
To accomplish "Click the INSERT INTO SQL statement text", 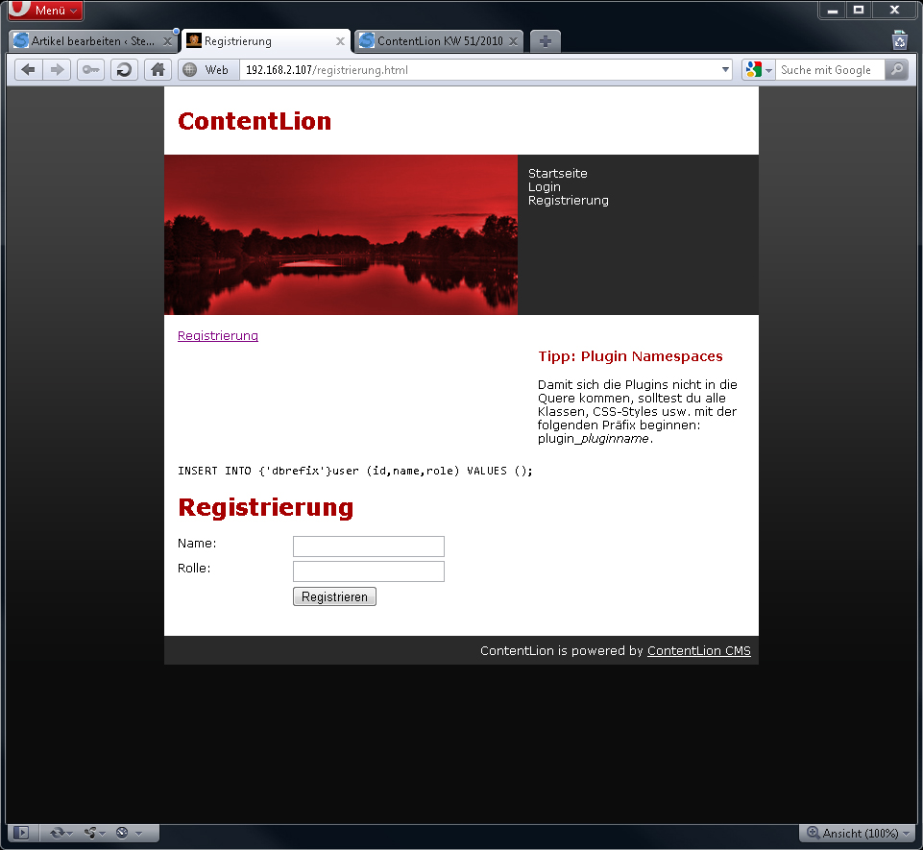I will point(355,471).
